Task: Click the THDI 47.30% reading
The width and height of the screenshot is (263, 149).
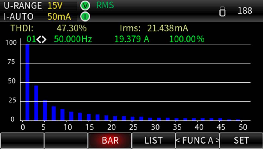Action: click(71, 28)
